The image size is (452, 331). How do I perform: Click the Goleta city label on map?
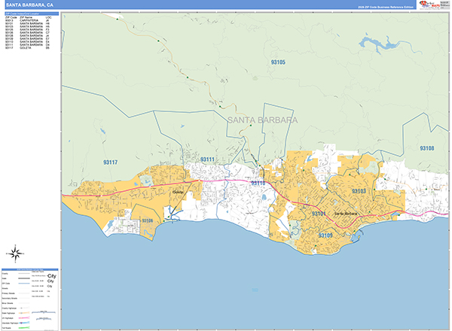pyautogui.click(x=178, y=193)
